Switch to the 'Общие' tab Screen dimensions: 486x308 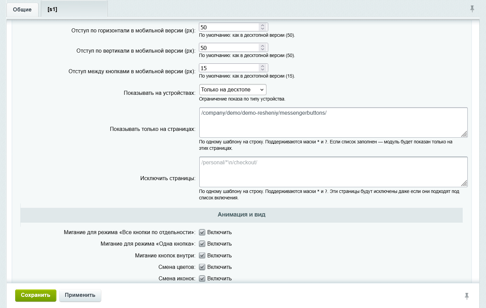[22, 9]
